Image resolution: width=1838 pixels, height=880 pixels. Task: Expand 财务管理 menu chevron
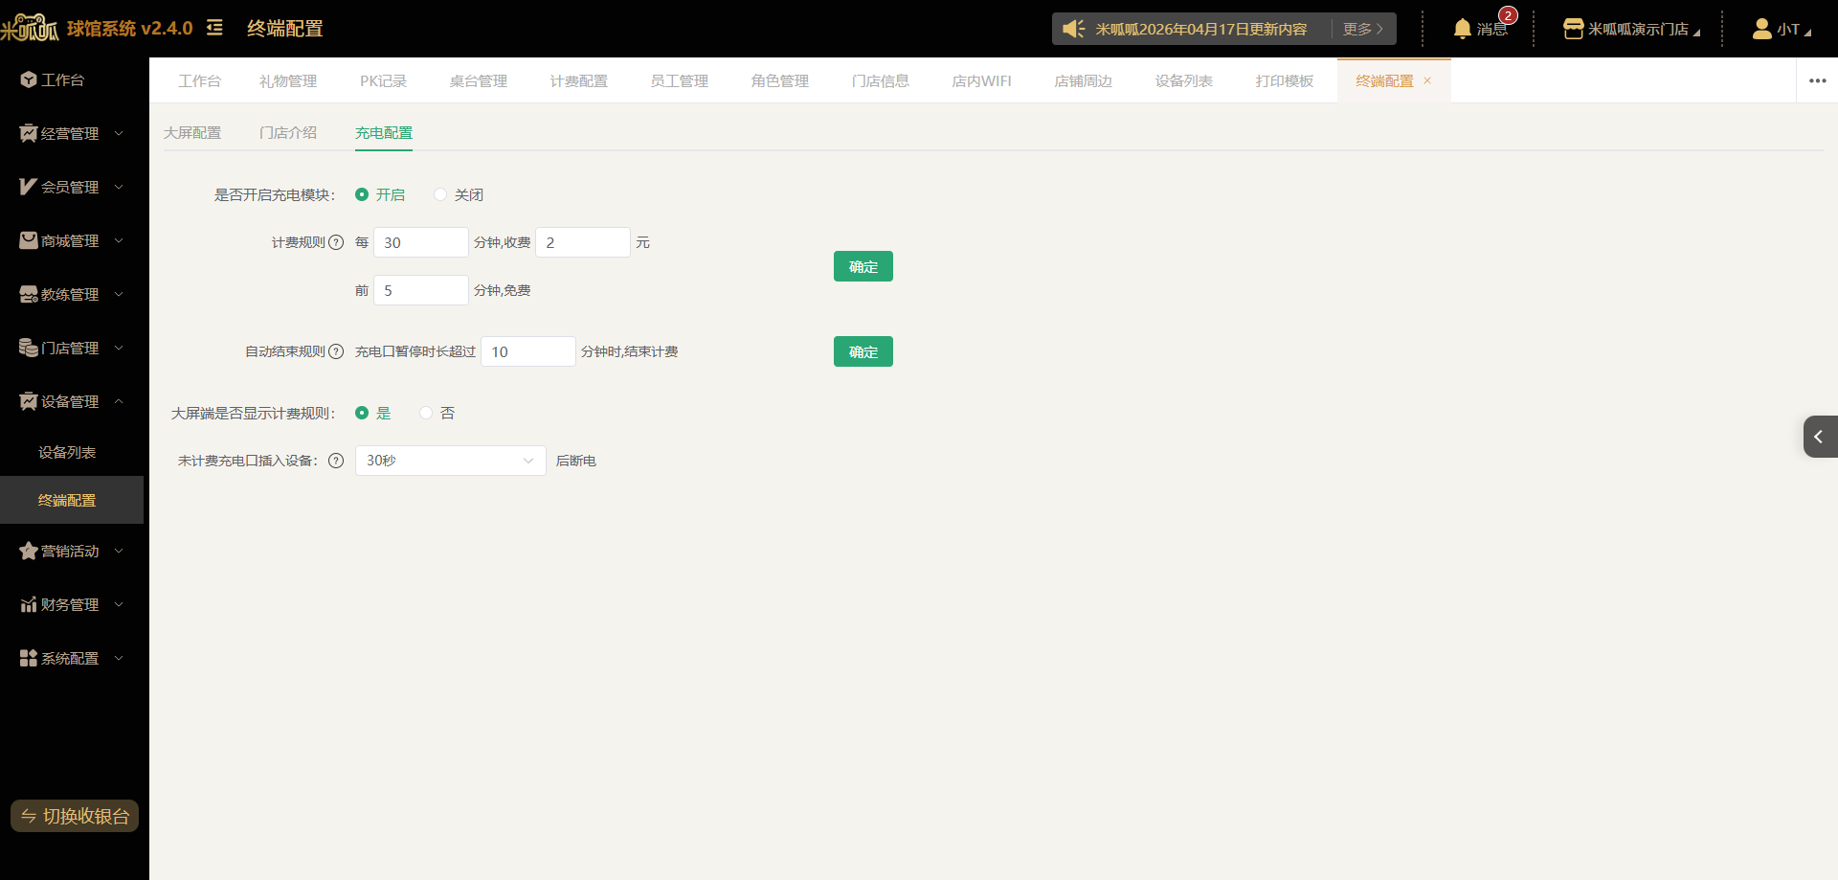[x=119, y=604]
